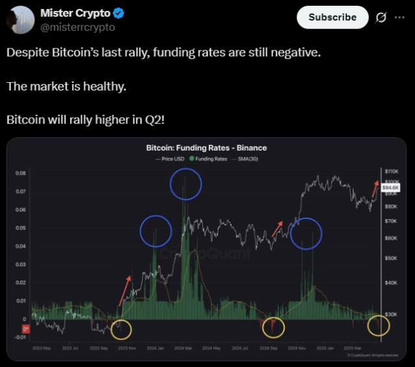Click the blue verified badge

tap(118, 13)
